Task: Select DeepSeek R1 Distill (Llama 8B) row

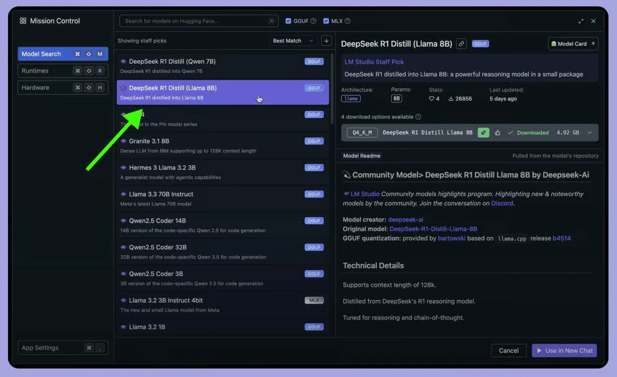Action: (223, 92)
